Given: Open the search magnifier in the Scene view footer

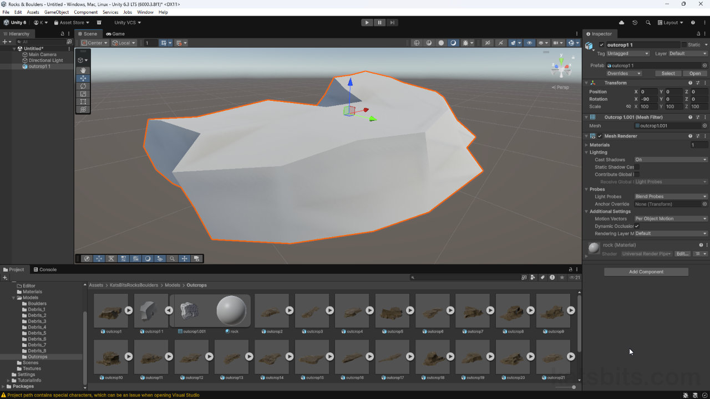Looking at the screenshot, I should [172, 258].
